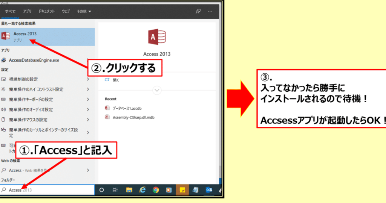Open Sticky Notes from the taskbar

coord(182,190)
